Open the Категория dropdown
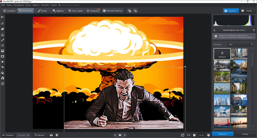 pyautogui.click(x=241, y=44)
